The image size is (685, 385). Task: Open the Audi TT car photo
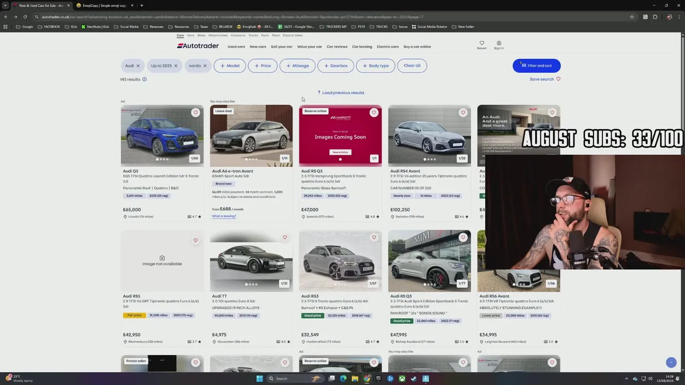251,261
